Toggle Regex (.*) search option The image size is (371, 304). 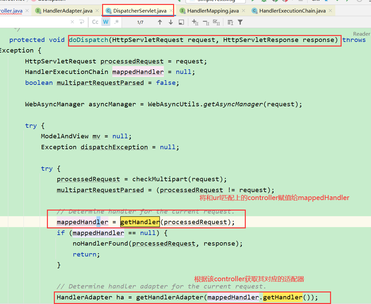[116, 22]
